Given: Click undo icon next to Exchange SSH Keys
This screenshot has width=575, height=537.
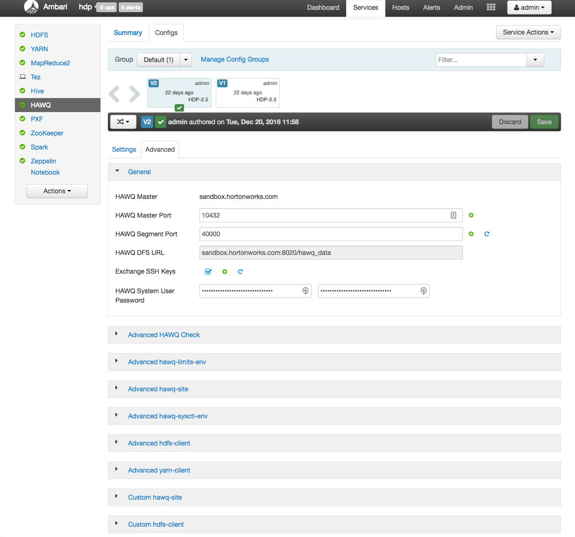Looking at the screenshot, I should pyautogui.click(x=240, y=272).
